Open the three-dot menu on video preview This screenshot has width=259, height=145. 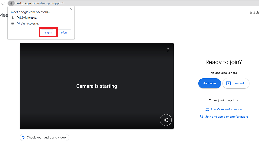[x=168, y=50]
